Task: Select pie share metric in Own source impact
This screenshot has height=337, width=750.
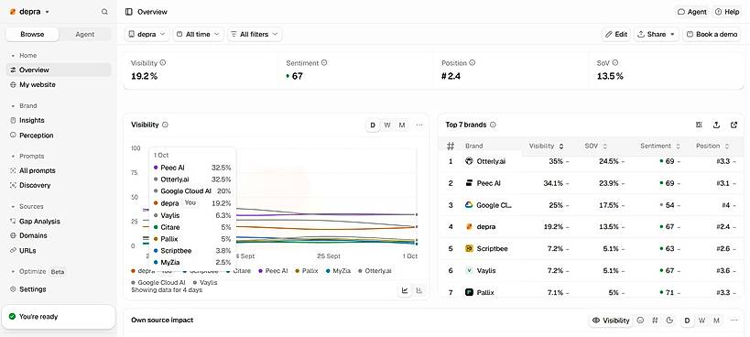Action: coord(669,321)
